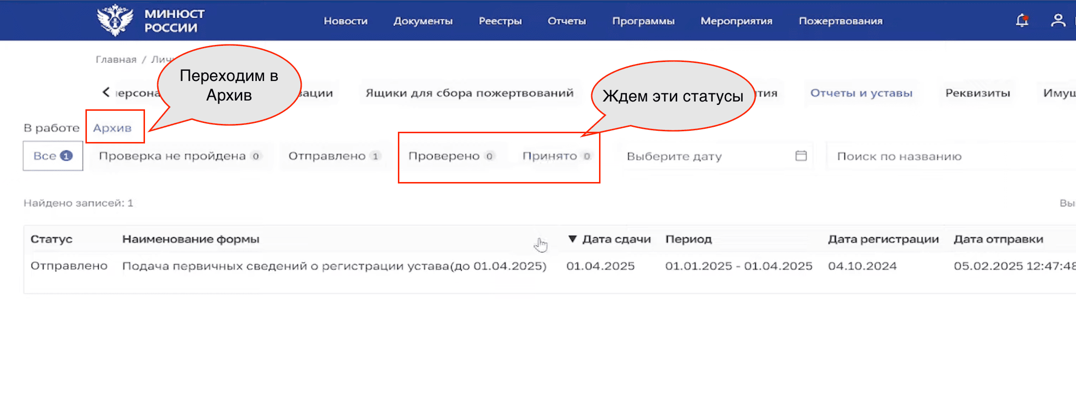Click the Дата регистрации column header
The height and width of the screenshot is (406, 1076).
883,239
